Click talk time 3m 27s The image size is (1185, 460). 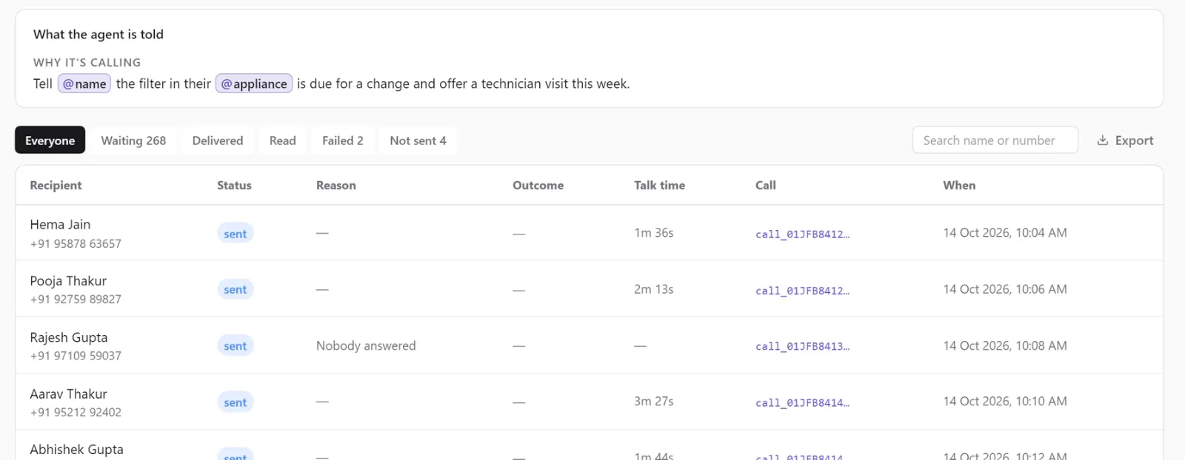click(x=654, y=402)
